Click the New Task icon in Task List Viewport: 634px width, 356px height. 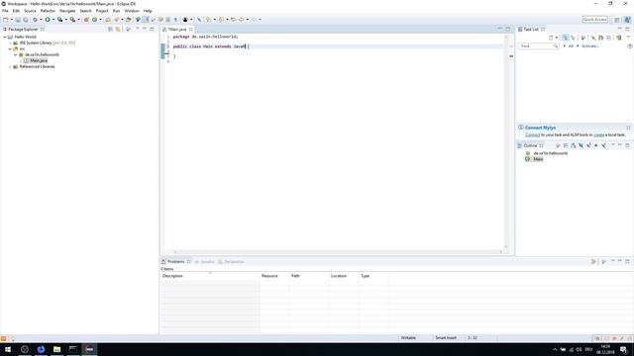pos(551,38)
